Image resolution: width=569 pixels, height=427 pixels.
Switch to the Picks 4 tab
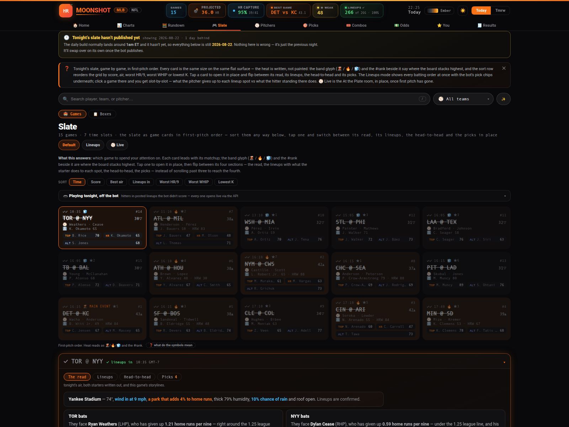[x=169, y=377]
